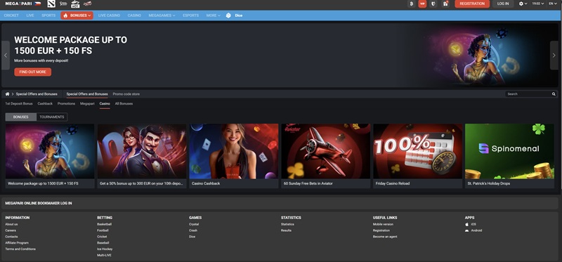Expand Megapari Online Bookmaker Log In section
This screenshot has width=562, height=262.
point(280,203)
